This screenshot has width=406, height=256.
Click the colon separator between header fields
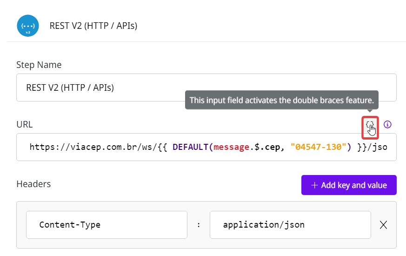pyautogui.click(x=199, y=225)
